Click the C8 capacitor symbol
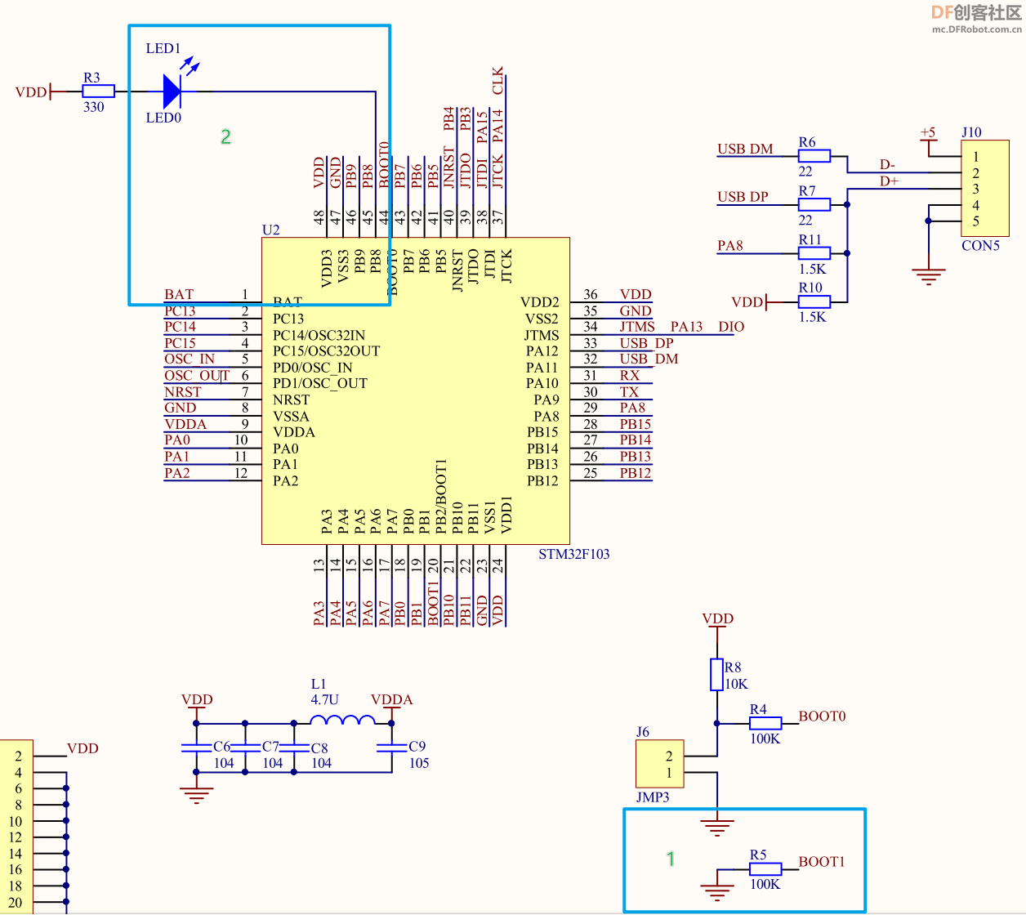 [x=294, y=748]
